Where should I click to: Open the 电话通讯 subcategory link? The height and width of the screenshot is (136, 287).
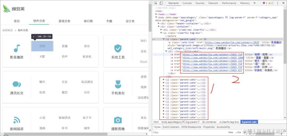click(87, 82)
